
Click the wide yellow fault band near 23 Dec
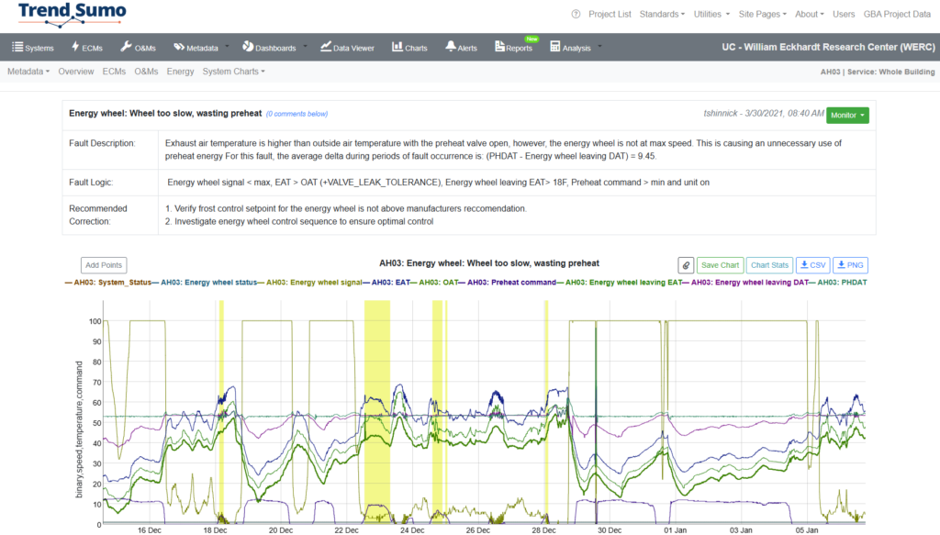pyautogui.click(x=377, y=412)
